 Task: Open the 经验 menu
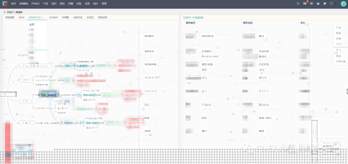(79, 4)
